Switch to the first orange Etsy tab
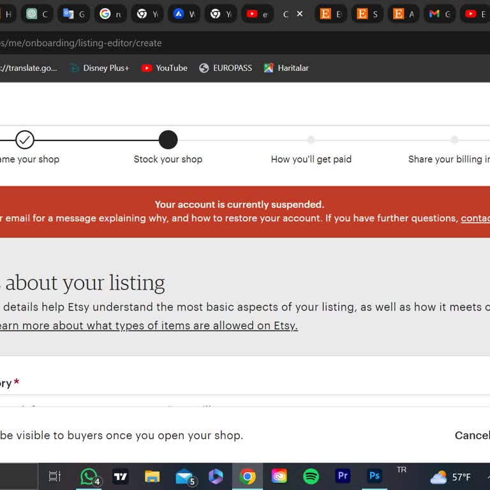The image size is (490, 490). click(331, 14)
